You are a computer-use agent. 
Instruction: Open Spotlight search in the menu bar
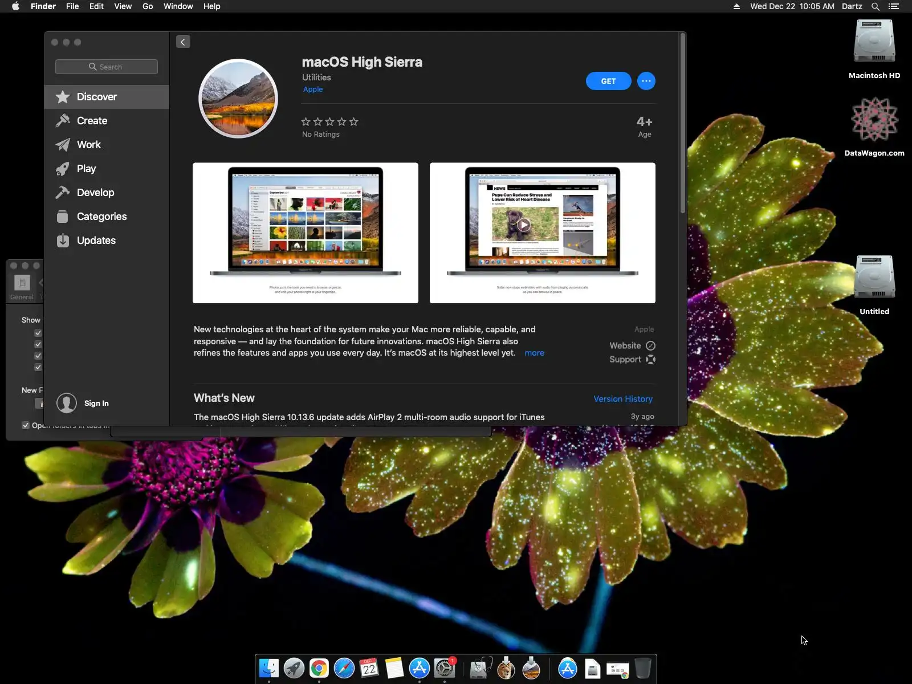(876, 6)
